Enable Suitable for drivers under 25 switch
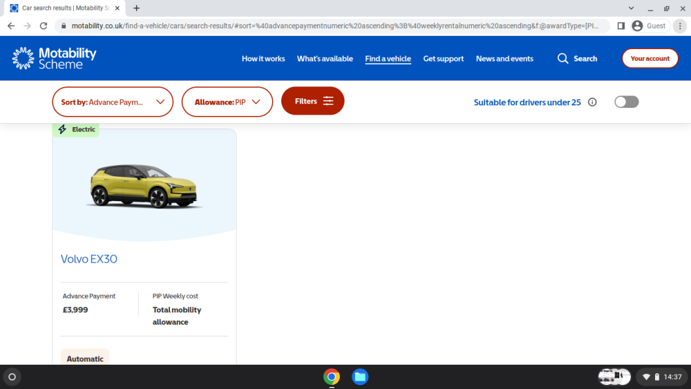The image size is (691, 389). click(627, 102)
